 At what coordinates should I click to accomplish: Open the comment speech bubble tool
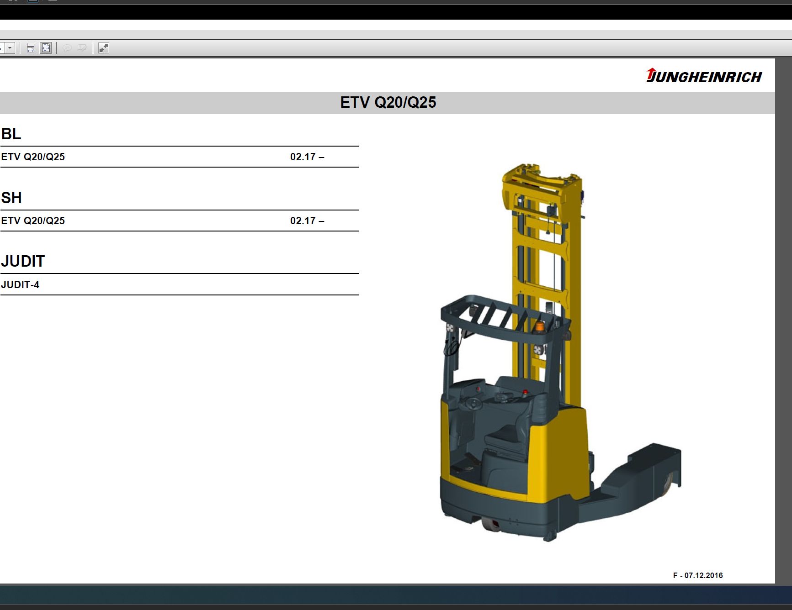coord(67,47)
